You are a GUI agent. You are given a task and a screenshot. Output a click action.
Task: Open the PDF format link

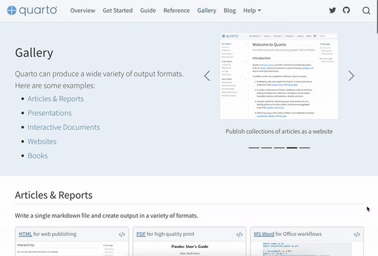[x=141, y=234]
